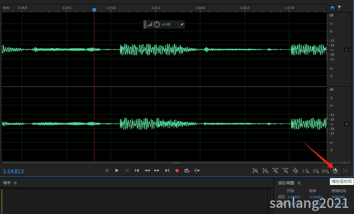Click Zoom In Amplitude icon
354x214 pixels.
tap(255, 171)
